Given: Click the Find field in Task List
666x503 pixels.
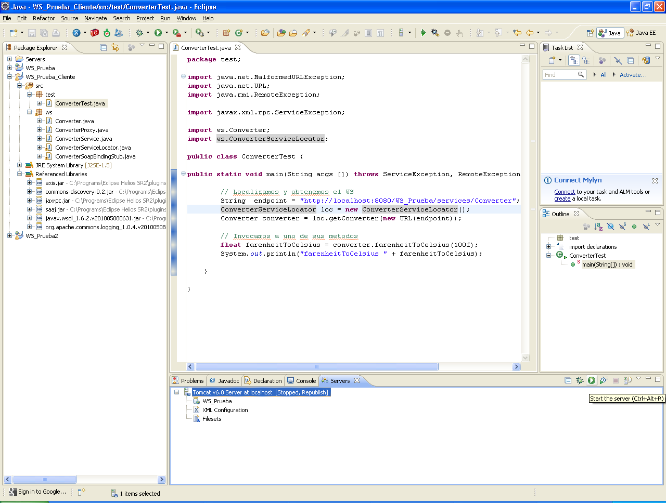Looking at the screenshot, I should coord(564,75).
